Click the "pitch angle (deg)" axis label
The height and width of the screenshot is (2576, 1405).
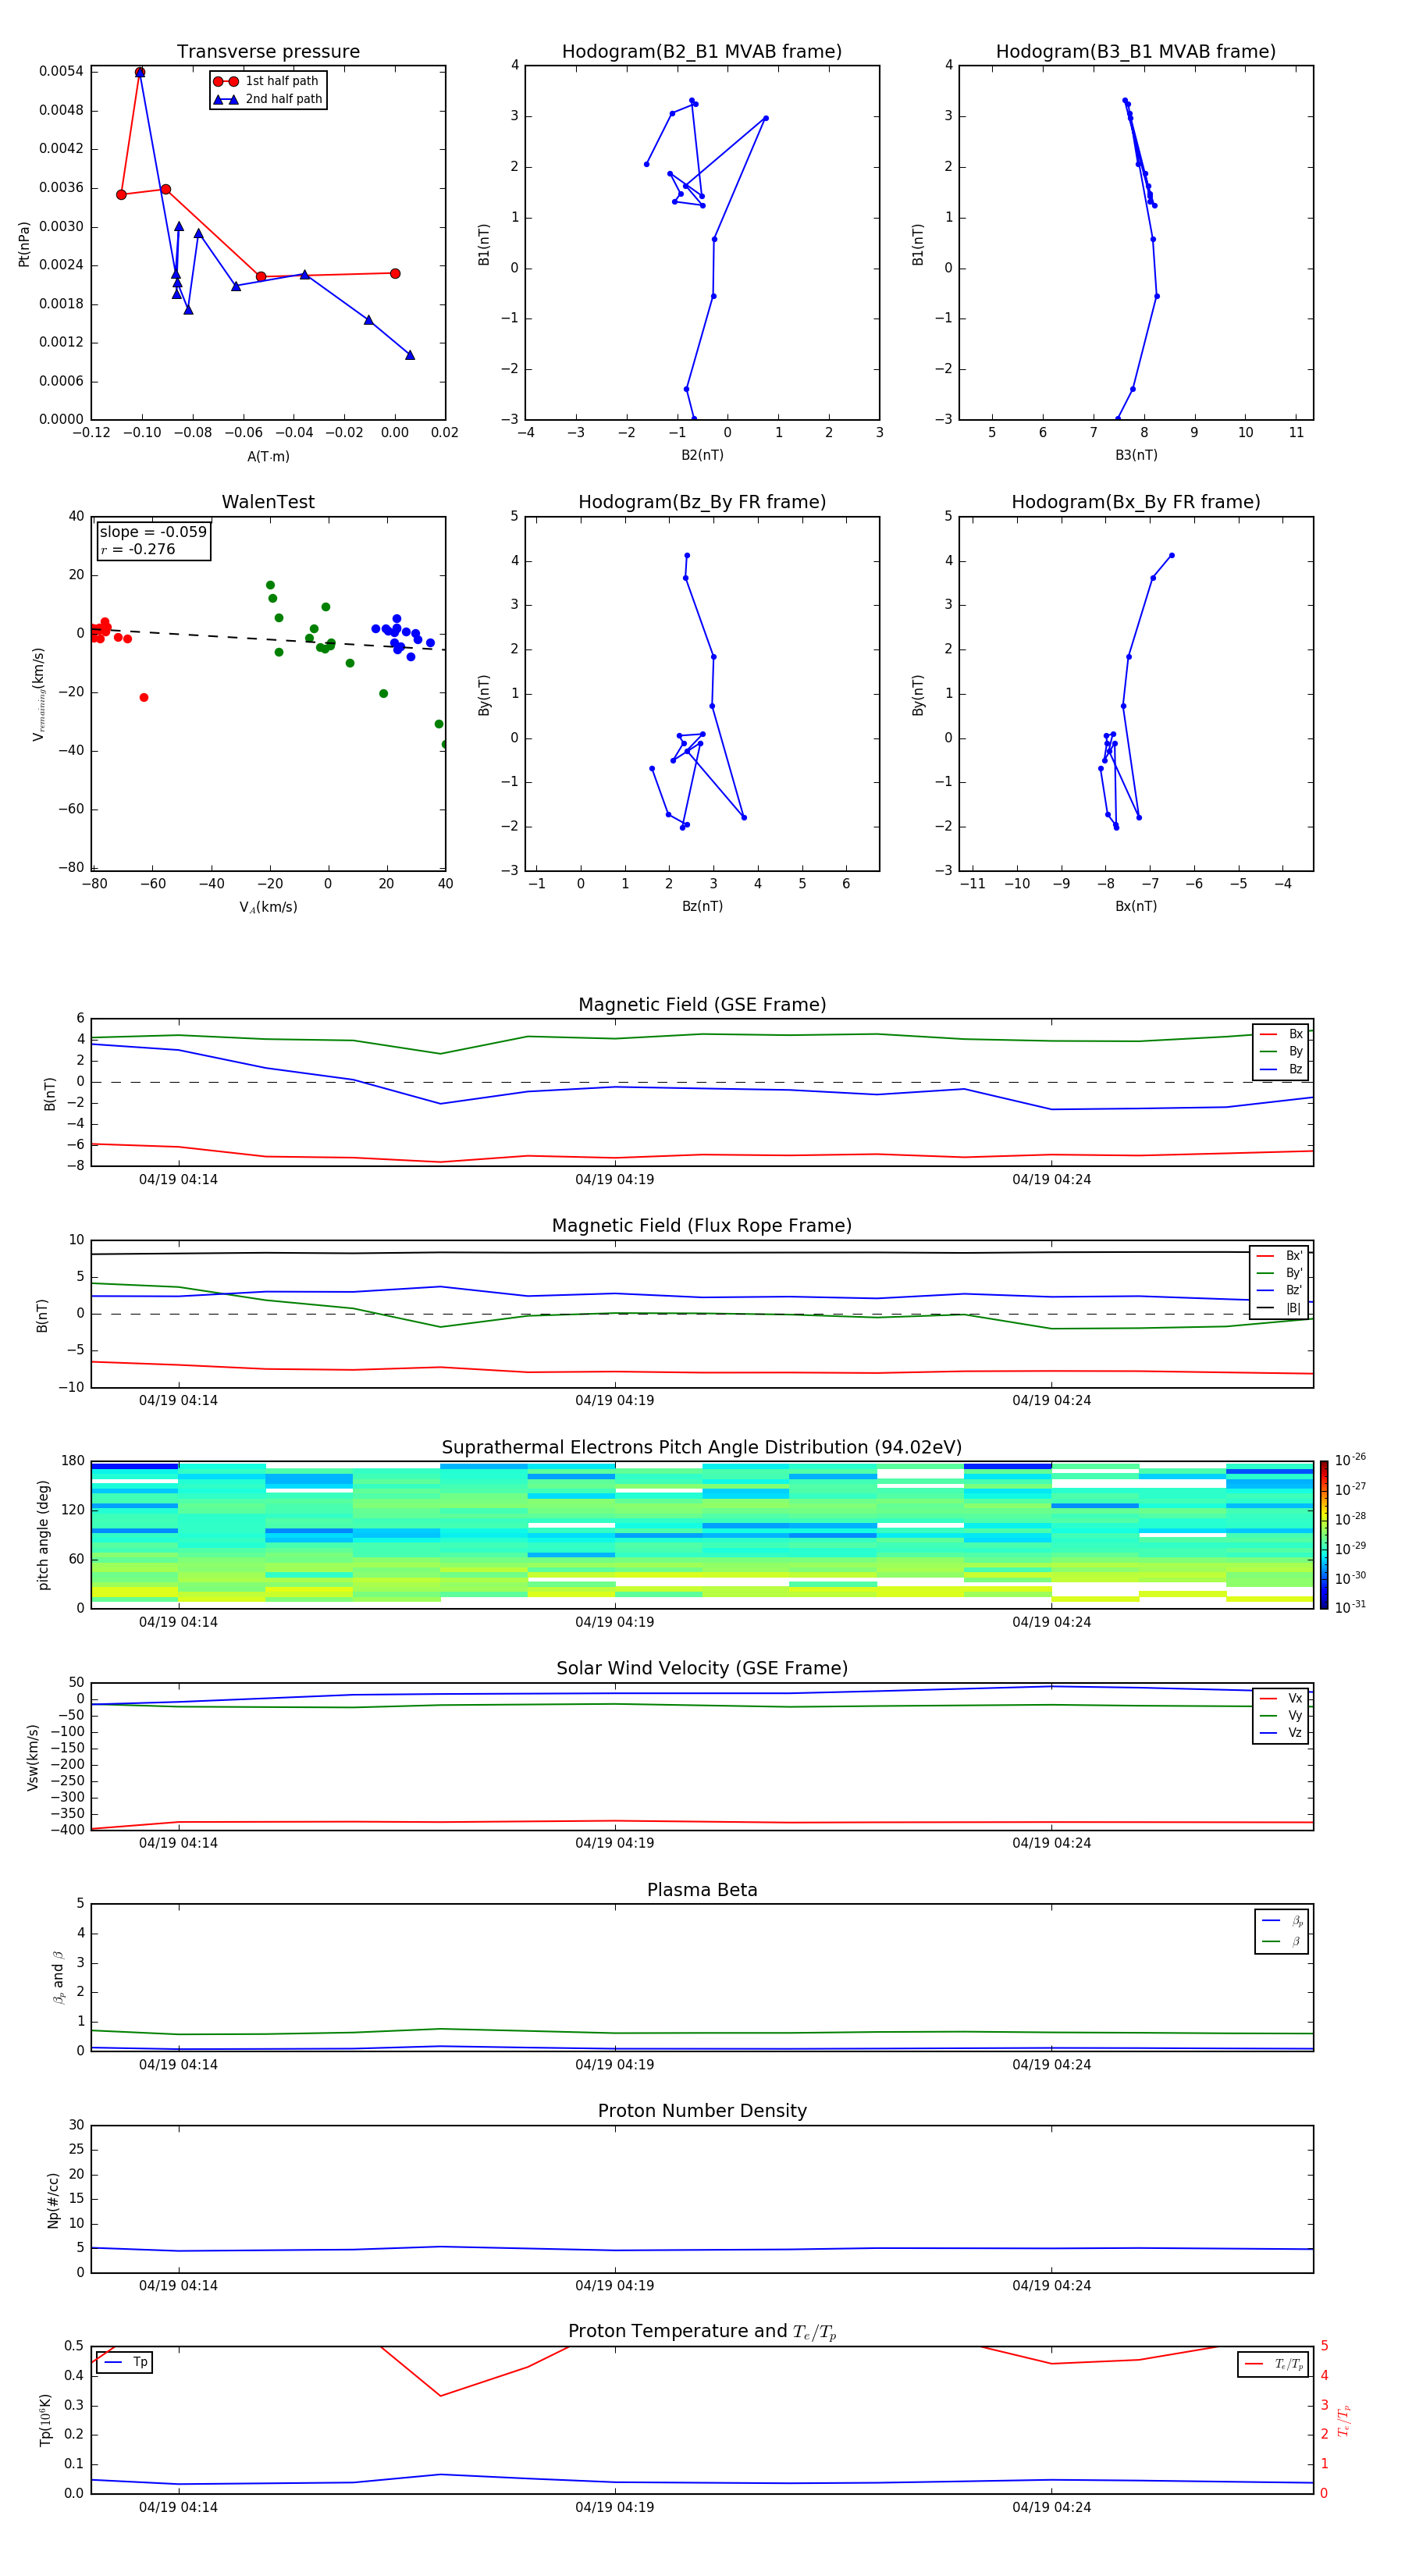(43, 1535)
